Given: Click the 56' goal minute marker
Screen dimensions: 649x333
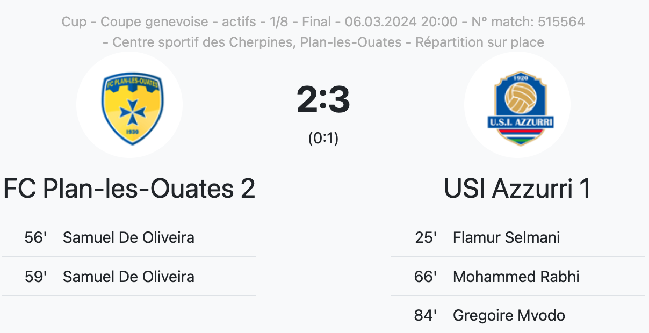Looking at the screenshot, I should pos(36,237).
